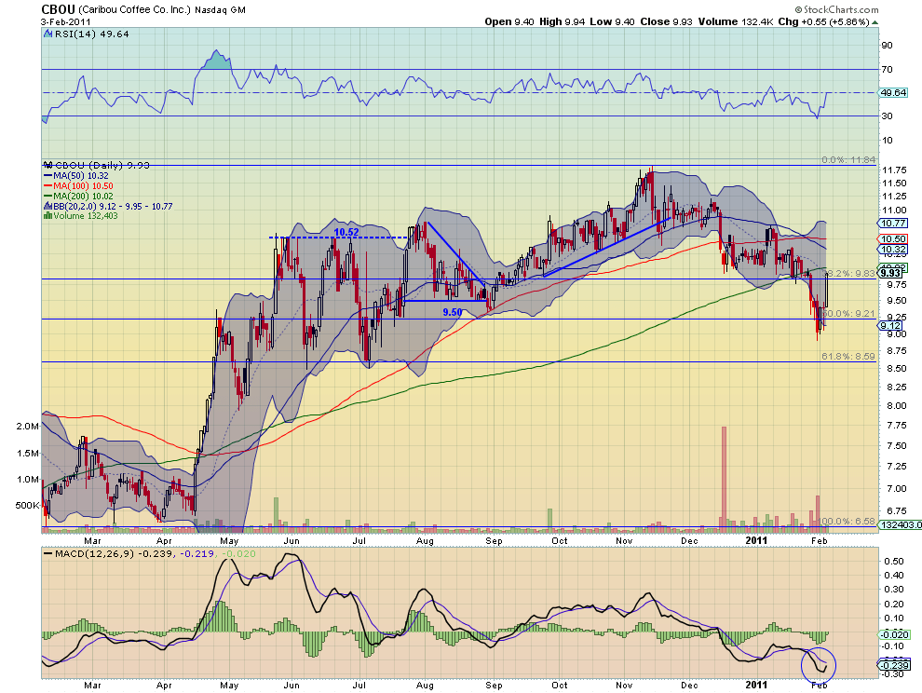Screen dimensions: 922x693
Task: Click the "8.00" price axis label
Action: click(896, 406)
